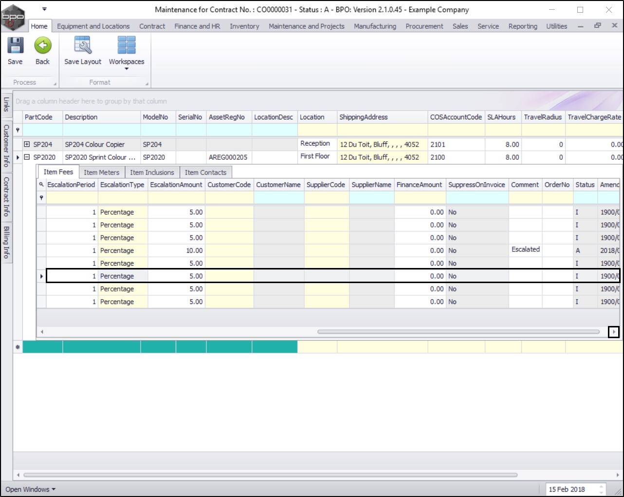
Task: Click the EscalationAmount column header
Action: (176, 185)
